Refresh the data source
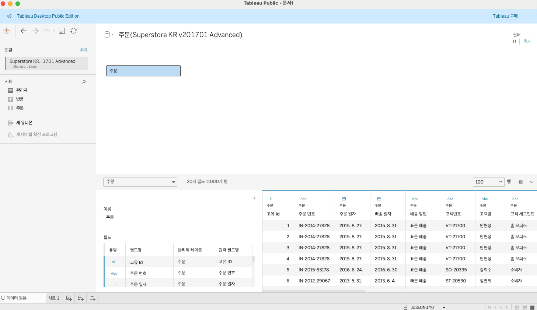537x310 pixels. click(74, 31)
